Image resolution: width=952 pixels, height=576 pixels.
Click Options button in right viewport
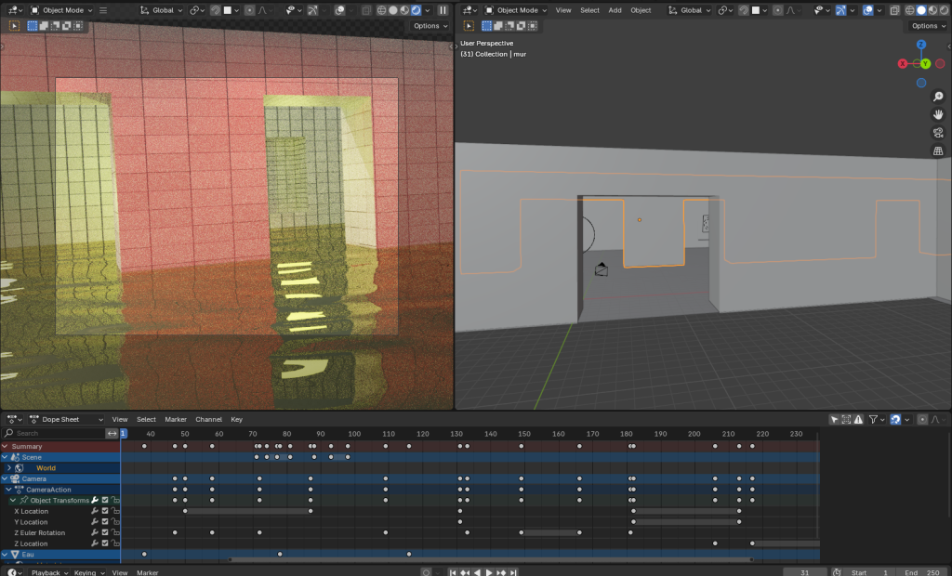click(x=925, y=26)
